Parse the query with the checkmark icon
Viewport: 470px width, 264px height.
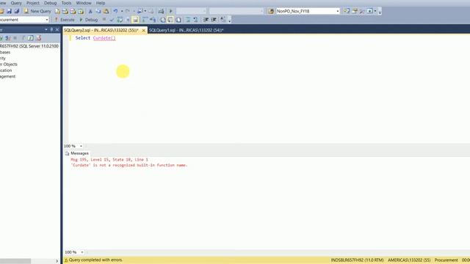click(x=112, y=20)
